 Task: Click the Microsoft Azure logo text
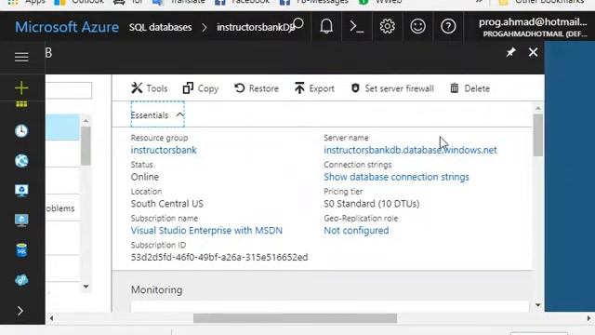pyautogui.click(x=67, y=27)
